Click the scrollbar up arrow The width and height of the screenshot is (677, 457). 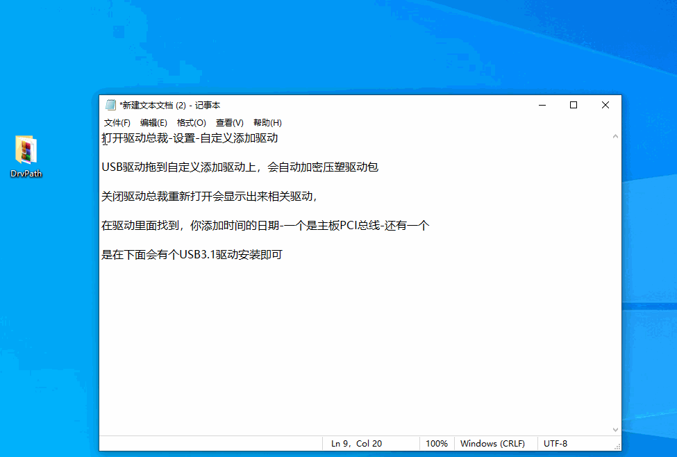point(615,136)
